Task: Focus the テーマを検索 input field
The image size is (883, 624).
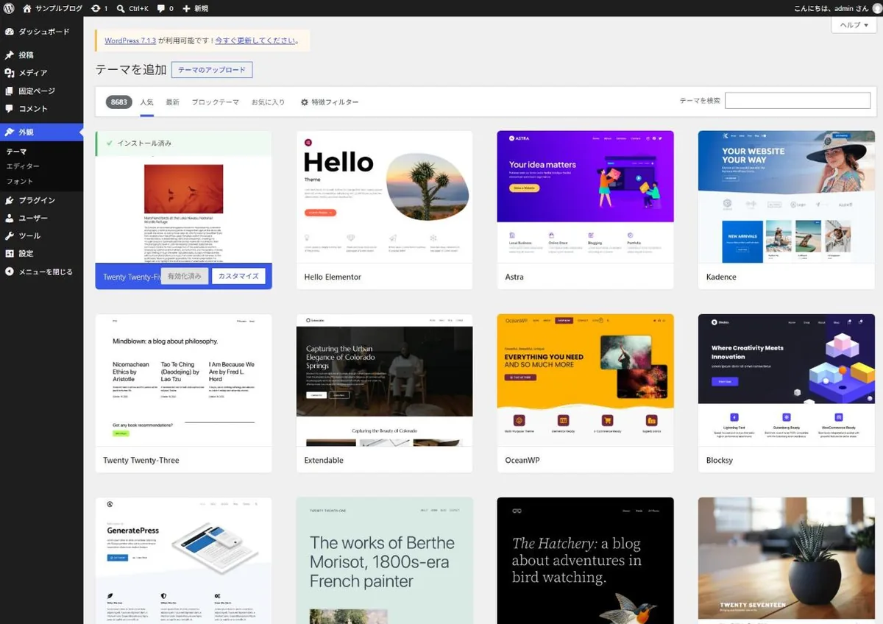Action: pyautogui.click(x=798, y=101)
